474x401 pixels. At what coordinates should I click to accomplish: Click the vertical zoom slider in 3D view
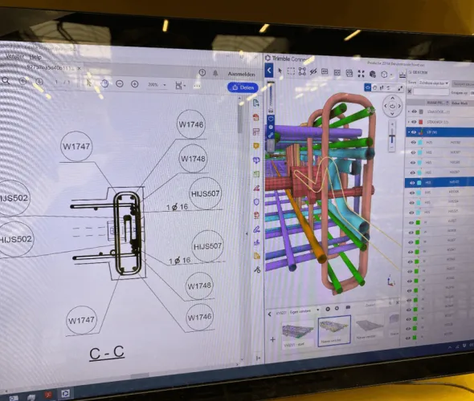pyautogui.click(x=392, y=136)
